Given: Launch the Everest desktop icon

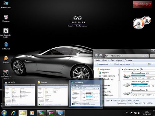Looking at the screenshot, I should click(6, 60).
